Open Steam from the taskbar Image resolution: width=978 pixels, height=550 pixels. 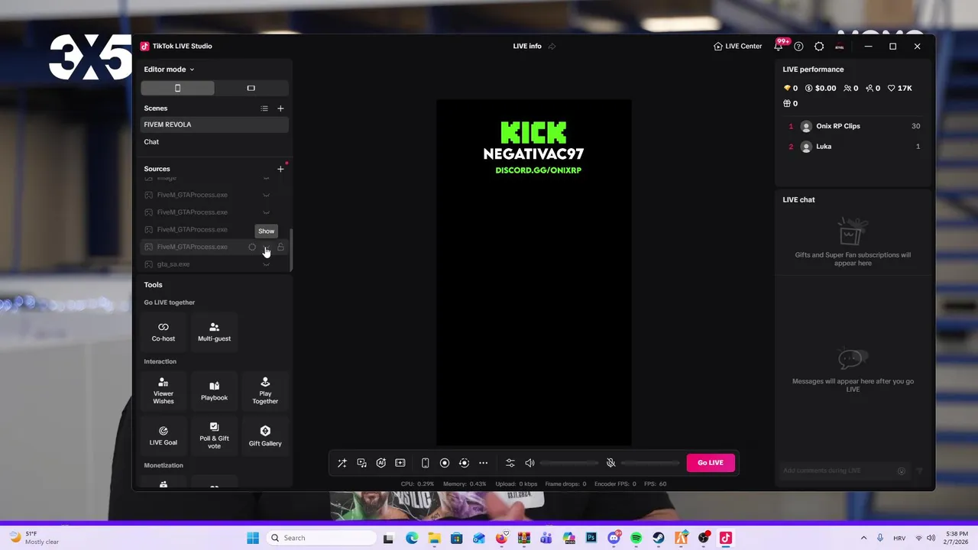pyautogui.click(x=658, y=538)
